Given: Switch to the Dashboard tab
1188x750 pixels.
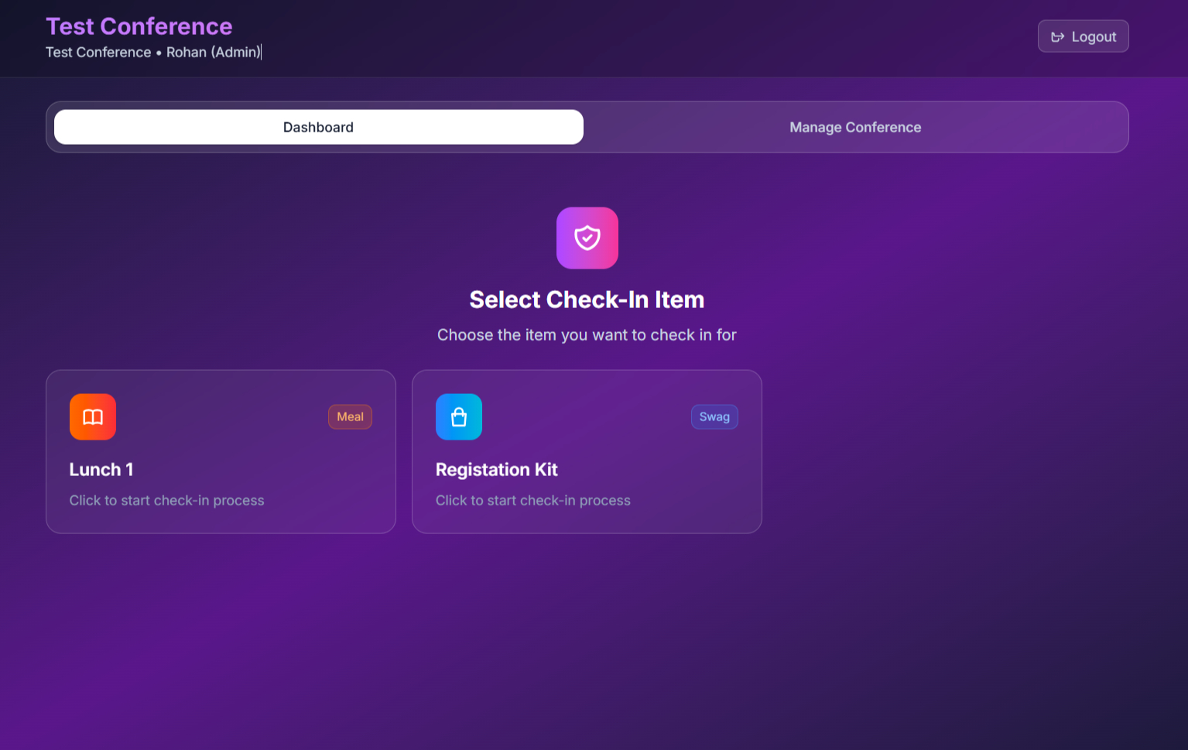Looking at the screenshot, I should pos(318,127).
